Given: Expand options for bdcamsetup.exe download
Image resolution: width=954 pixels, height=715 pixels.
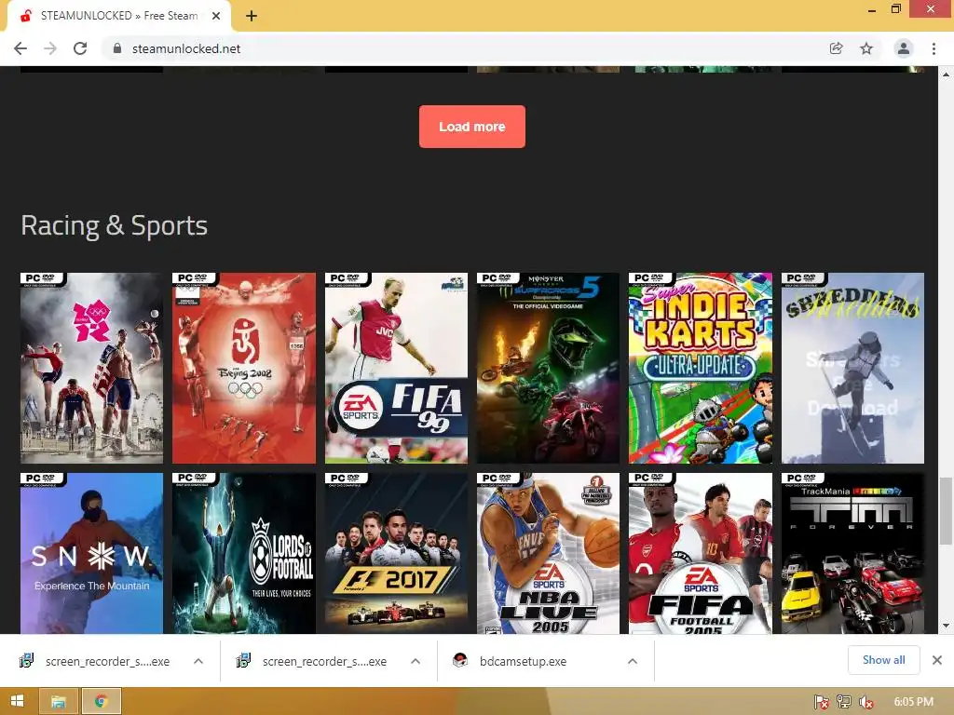Looking at the screenshot, I should point(633,661).
